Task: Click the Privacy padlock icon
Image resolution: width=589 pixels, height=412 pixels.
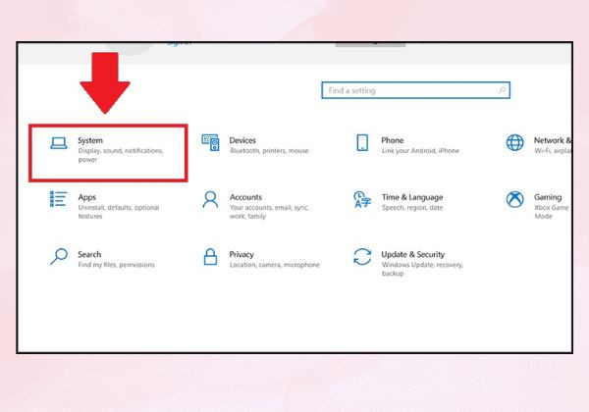Action: click(x=210, y=256)
